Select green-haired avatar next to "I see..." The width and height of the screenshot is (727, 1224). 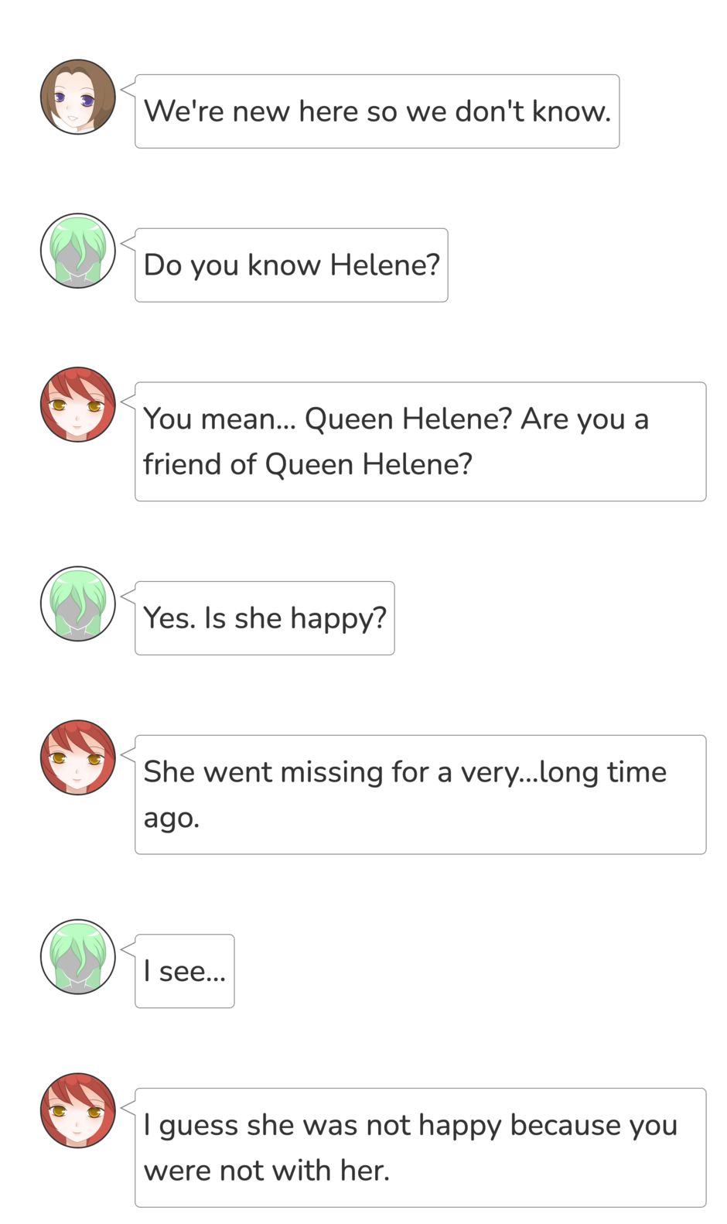tap(78, 956)
